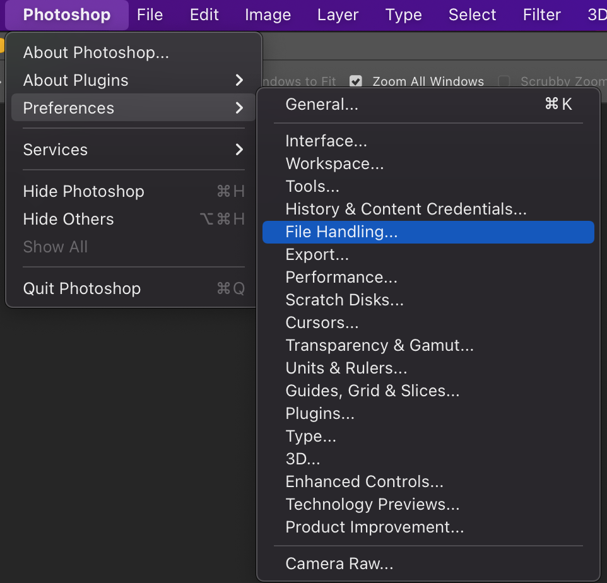607x583 pixels.
Task: Choose Quit Photoshop
Action: [x=81, y=288]
